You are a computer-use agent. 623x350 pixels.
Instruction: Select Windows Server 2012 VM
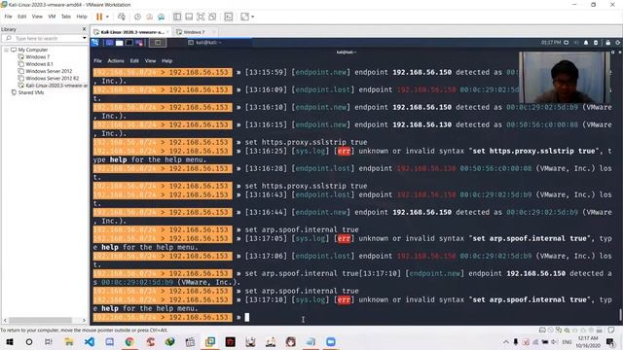coord(49,71)
